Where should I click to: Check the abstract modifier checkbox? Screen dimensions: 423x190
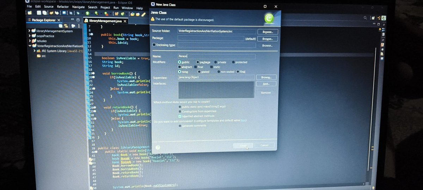tap(180, 67)
